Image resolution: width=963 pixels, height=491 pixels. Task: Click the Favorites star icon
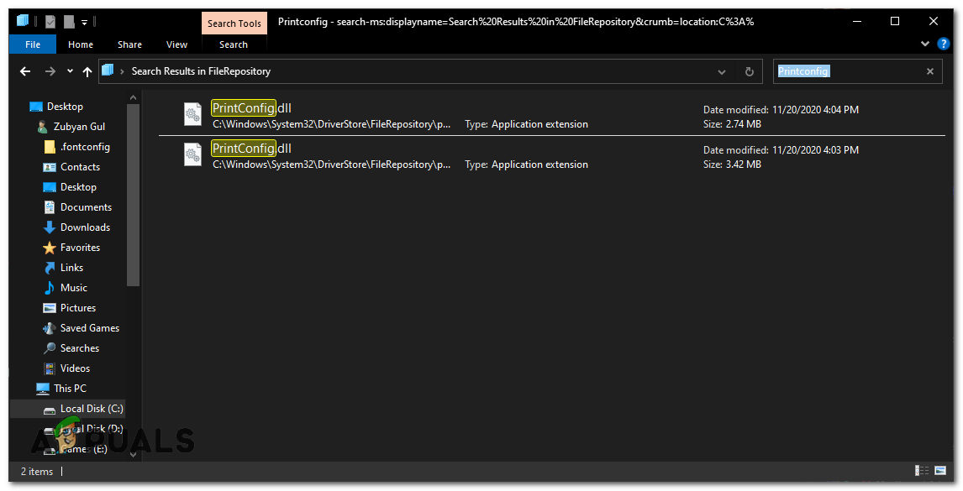coord(50,248)
